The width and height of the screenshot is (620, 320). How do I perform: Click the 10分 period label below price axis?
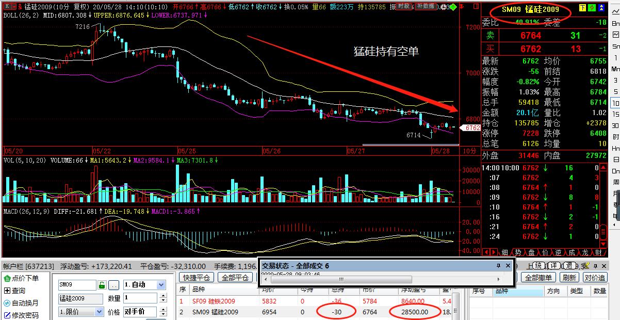tap(469, 151)
